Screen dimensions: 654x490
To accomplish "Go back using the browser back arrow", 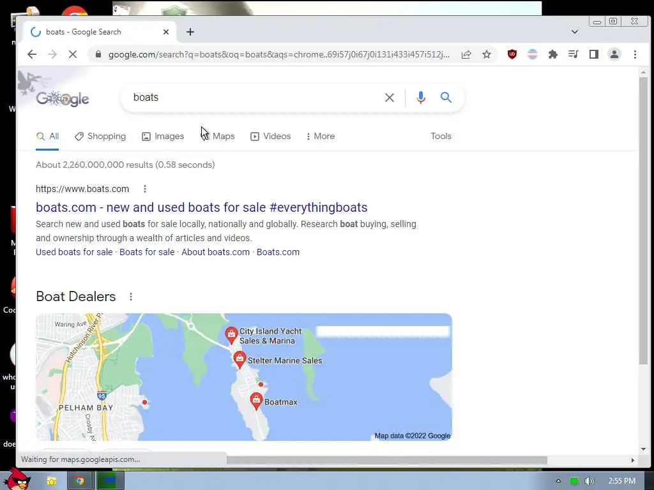I will 32,54.
